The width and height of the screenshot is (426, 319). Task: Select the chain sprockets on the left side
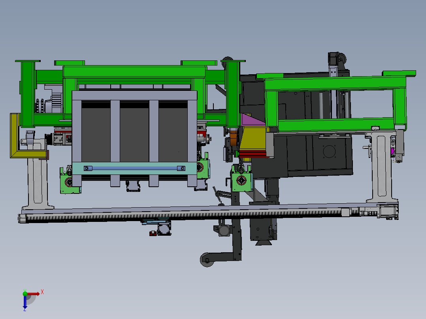tap(40, 106)
